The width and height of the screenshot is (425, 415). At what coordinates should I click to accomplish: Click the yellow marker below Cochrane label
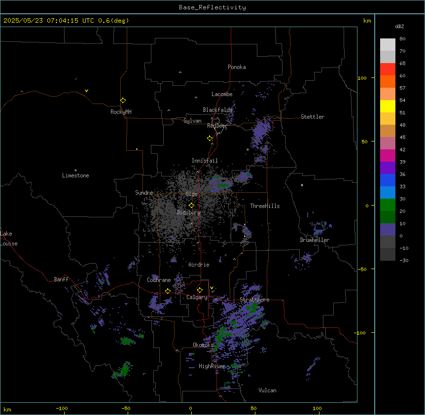[168, 291]
